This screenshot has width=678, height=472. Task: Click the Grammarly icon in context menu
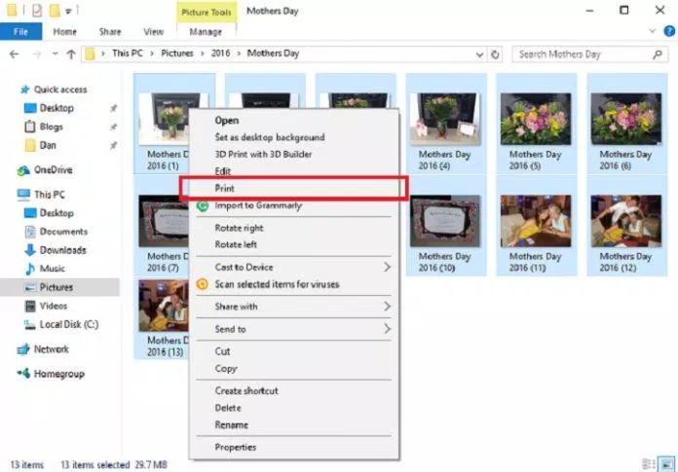click(x=203, y=206)
